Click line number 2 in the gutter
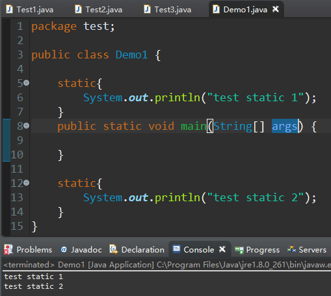331x296 pixels. point(20,40)
